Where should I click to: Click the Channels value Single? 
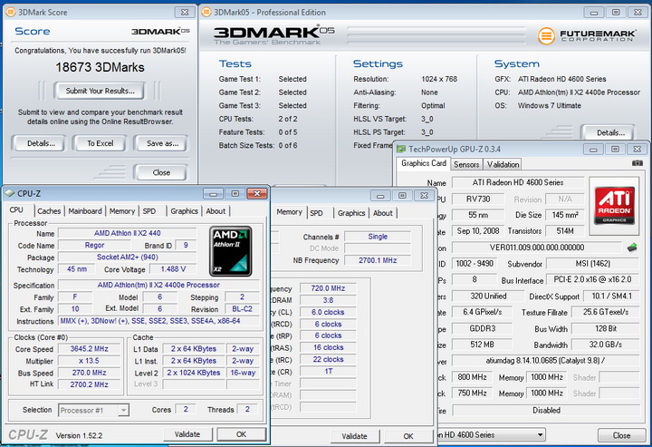click(x=378, y=237)
